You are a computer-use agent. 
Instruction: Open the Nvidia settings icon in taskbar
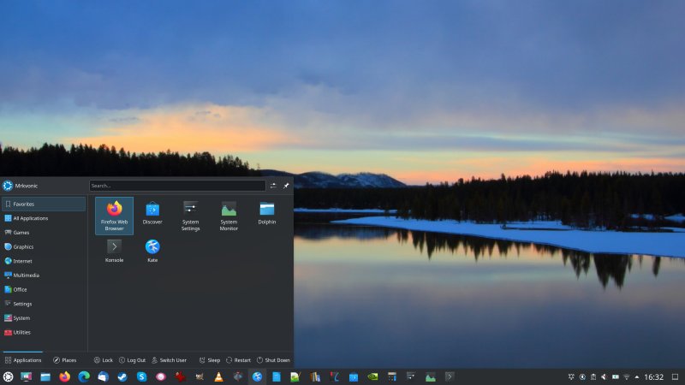tap(372, 376)
